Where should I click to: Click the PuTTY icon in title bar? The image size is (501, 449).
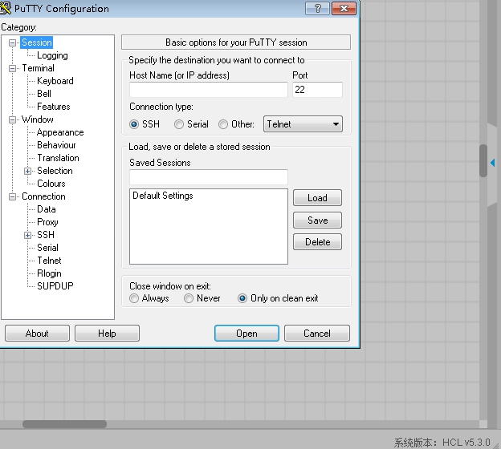(x=5, y=8)
